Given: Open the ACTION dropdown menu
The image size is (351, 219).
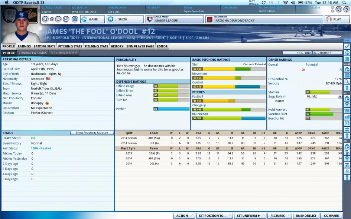Looking at the screenshot, I should [184, 216].
